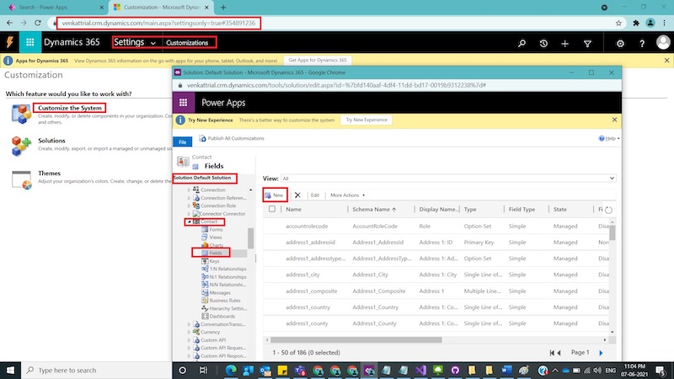
Task: Click the search magnifier in Dynamics header
Action: tap(522, 43)
